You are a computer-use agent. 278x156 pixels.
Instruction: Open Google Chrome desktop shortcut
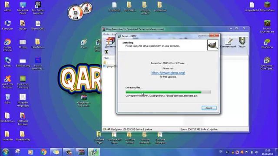point(7,45)
